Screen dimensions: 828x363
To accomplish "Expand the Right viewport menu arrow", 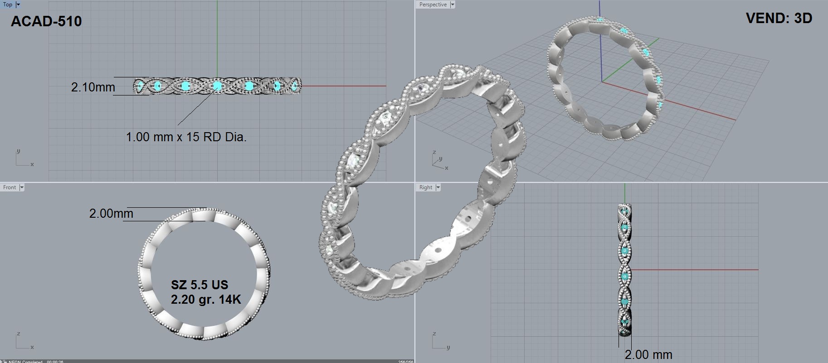I will click(x=438, y=187).
